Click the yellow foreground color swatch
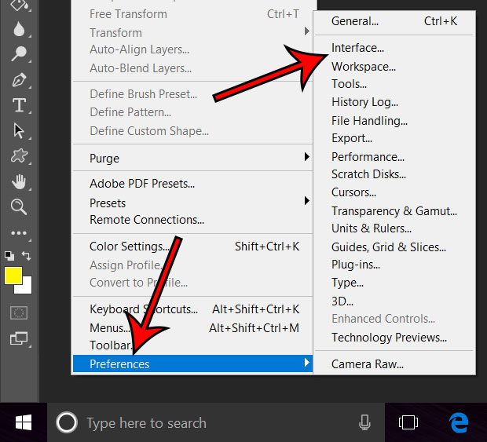 13,276
